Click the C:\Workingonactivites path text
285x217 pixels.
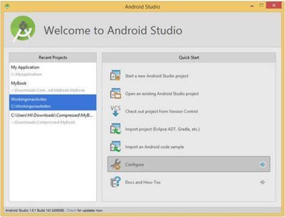pyautogui.click(x=31, y=106)
